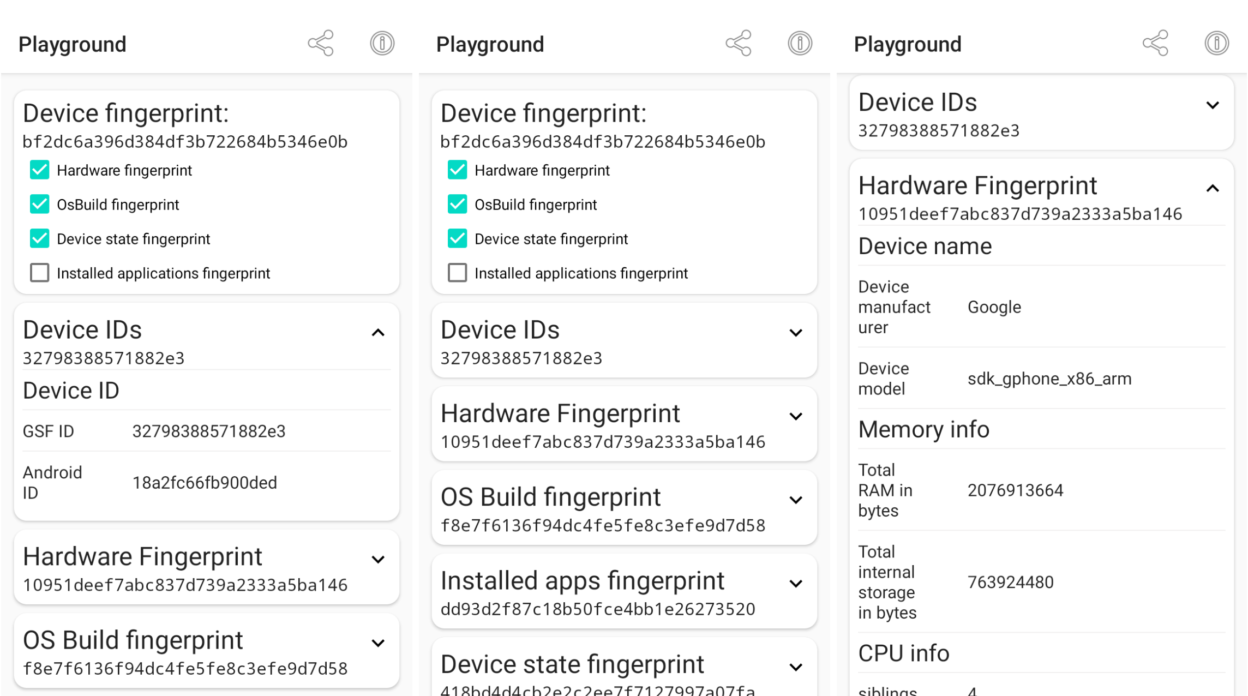Image resolution: width=1248 pixels, height=696 pixels.
Task: Tap share icon in right panel header
Action: coord(1155,43)
